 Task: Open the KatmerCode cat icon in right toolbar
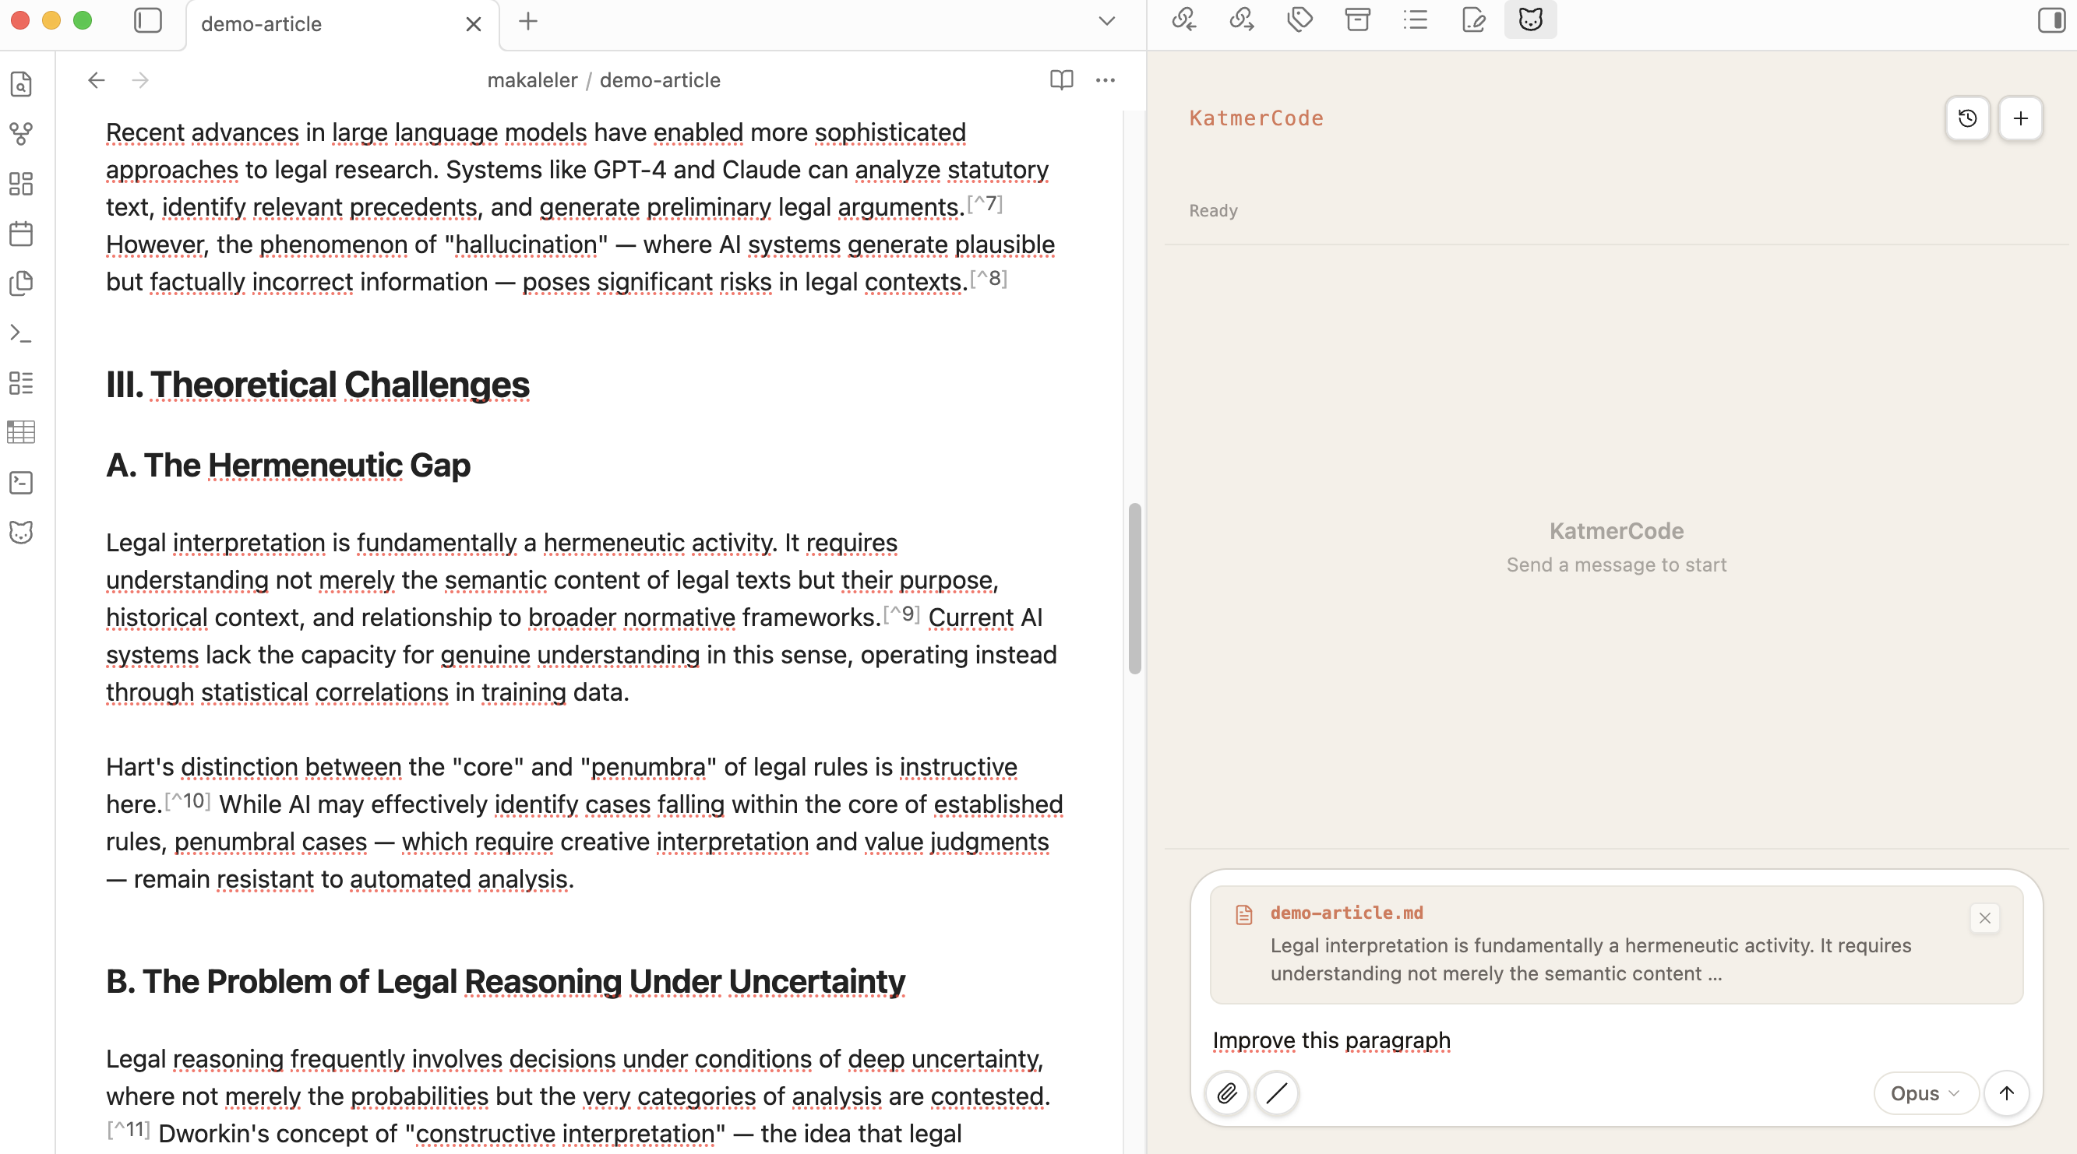click(x=1529, y=19)
